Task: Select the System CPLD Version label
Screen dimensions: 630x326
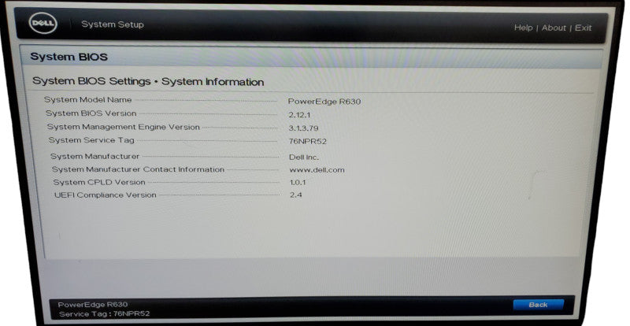Action: [99, 183]
